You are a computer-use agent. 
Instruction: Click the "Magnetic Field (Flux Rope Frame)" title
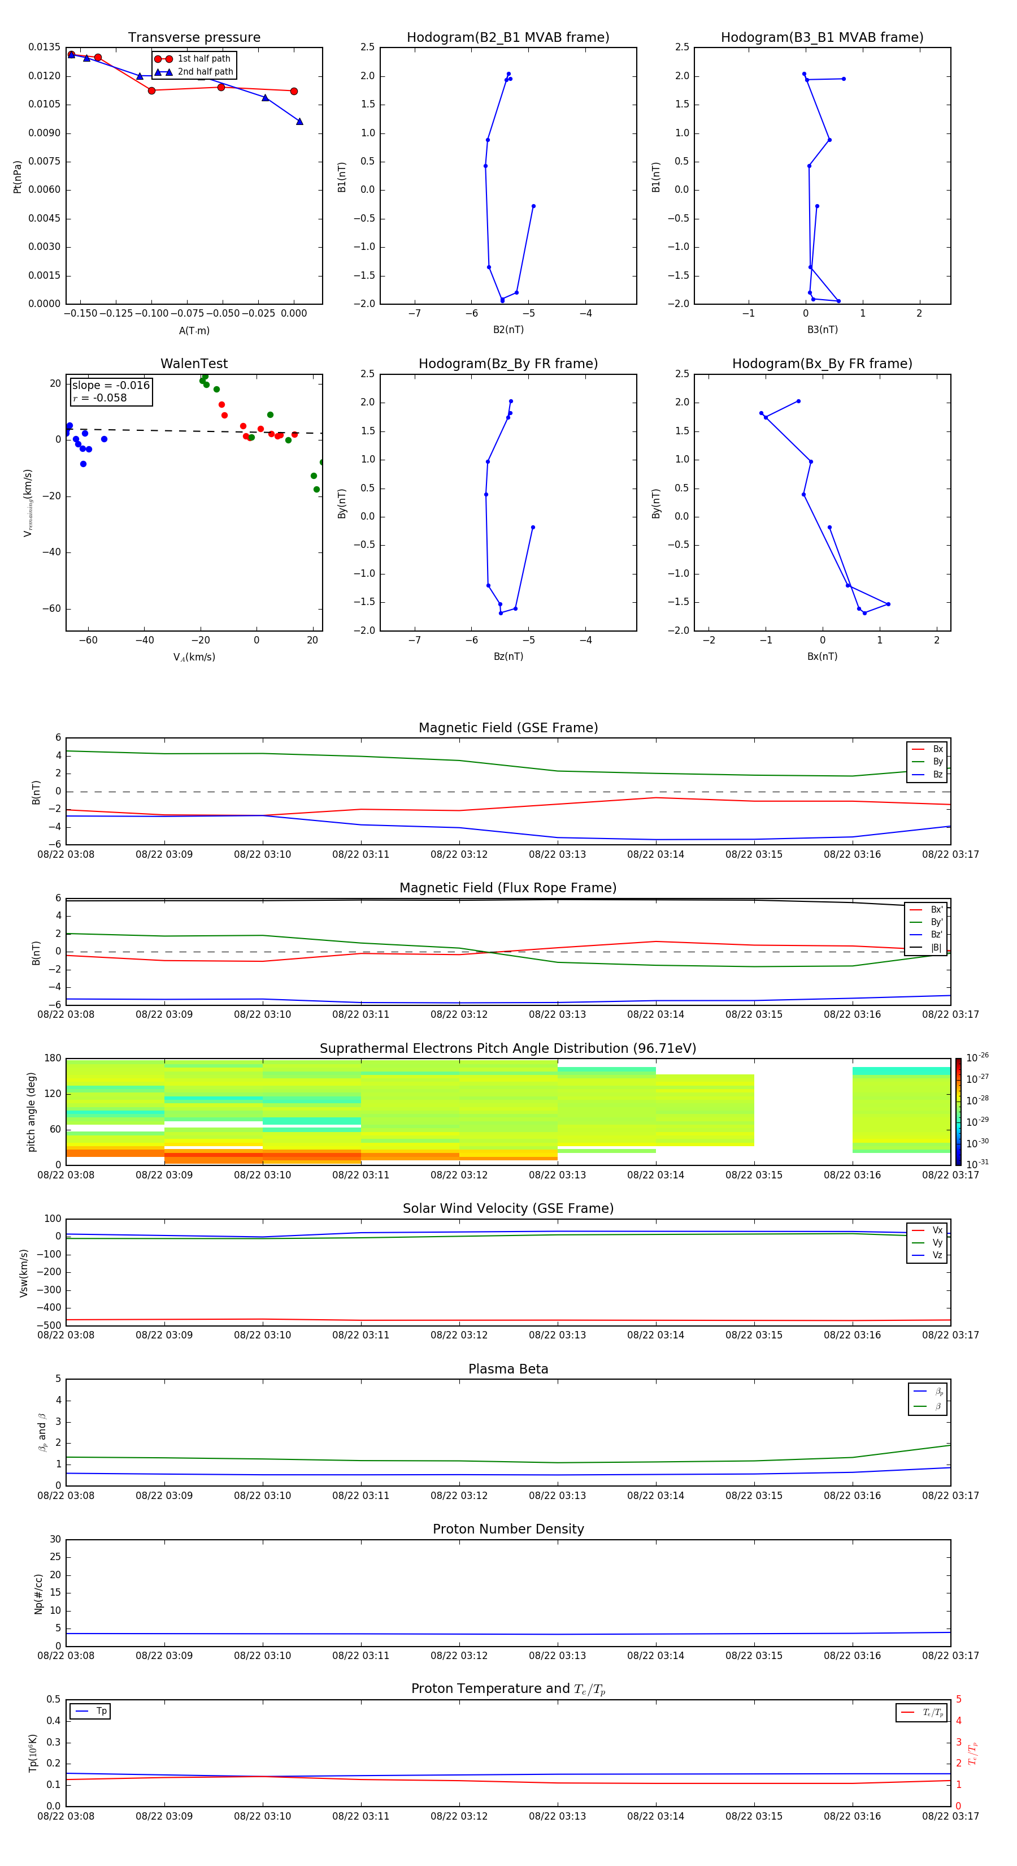tap(508, 888)
